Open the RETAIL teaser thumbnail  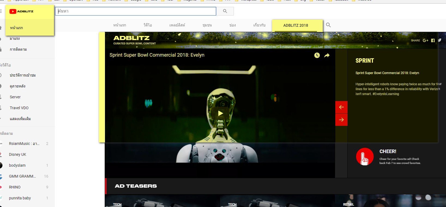click(391, 201)
